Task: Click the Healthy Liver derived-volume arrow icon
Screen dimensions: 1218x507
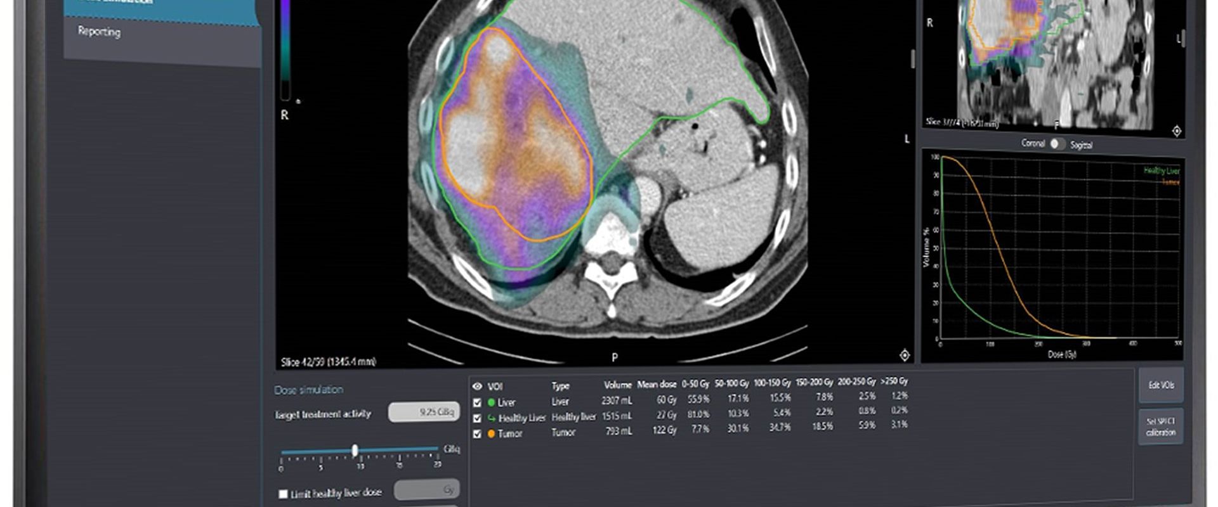Action: point(491,418)
